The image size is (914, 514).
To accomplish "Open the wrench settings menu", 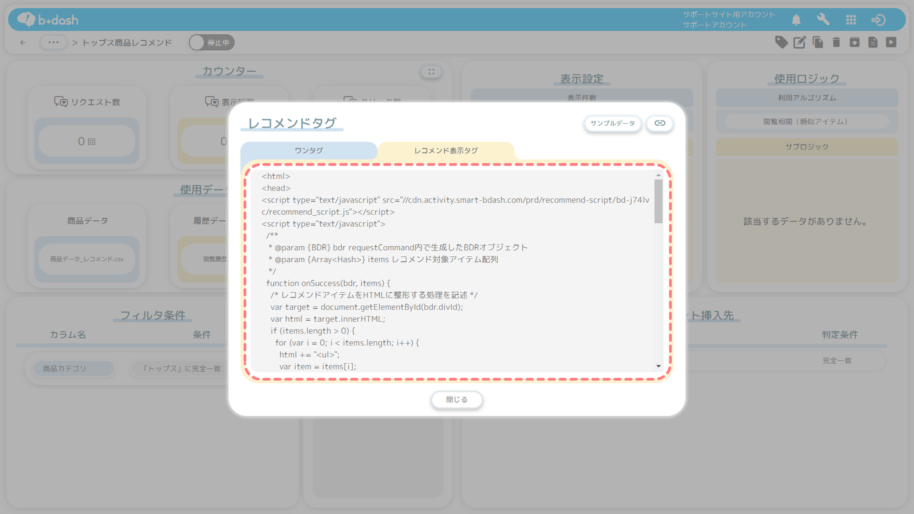I will coord(823,20).
